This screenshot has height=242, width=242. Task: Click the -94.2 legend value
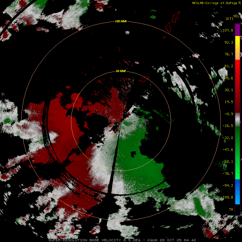228,186
